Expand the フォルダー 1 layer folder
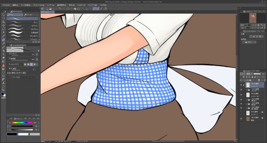 [246, 90]
